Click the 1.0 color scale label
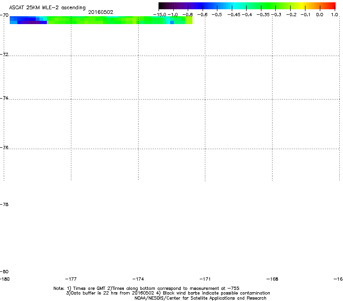This screenshot has height=301, width=343. (x=335, y=15)
